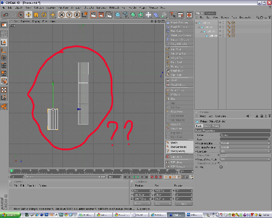Open the Cappuccino tool
The width and height of the screenshot is (272, 218).
click(x=180, y=157)
